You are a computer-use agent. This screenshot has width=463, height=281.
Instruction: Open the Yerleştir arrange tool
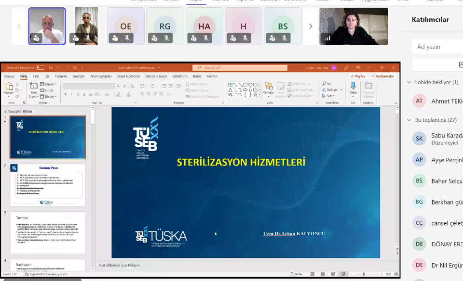tap(268, 88)
